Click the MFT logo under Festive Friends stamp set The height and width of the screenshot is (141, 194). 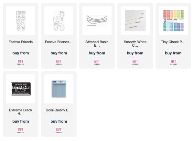click(21, 62)
